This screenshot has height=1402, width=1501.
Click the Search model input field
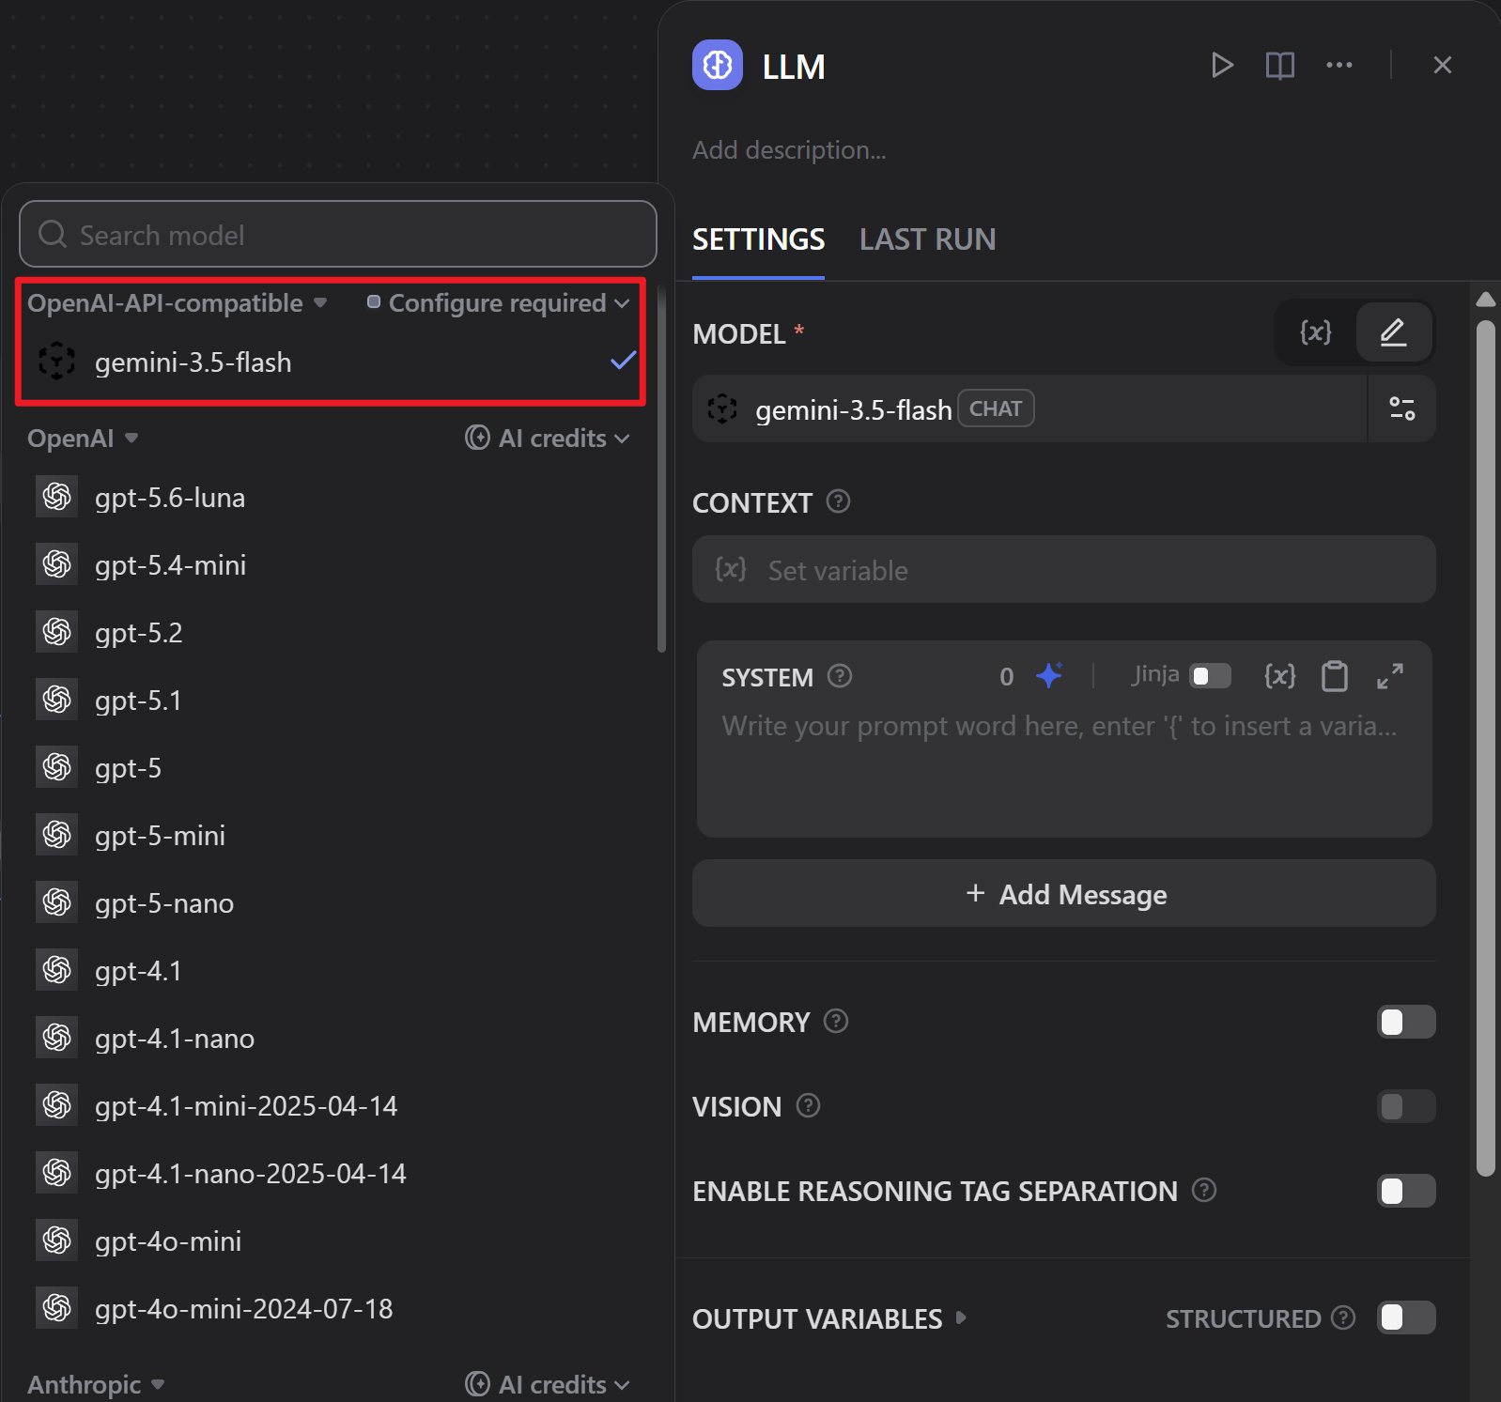[337, 234]
